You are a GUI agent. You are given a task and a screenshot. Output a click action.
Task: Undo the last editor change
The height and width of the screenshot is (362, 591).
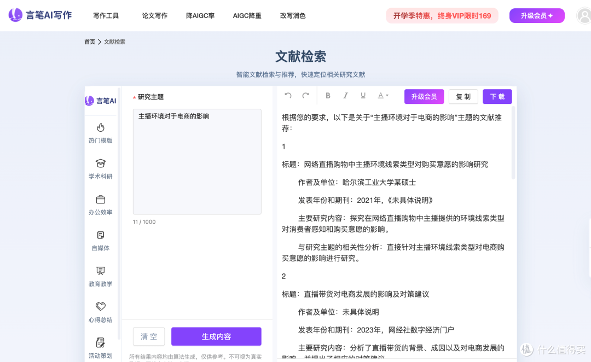288,96
